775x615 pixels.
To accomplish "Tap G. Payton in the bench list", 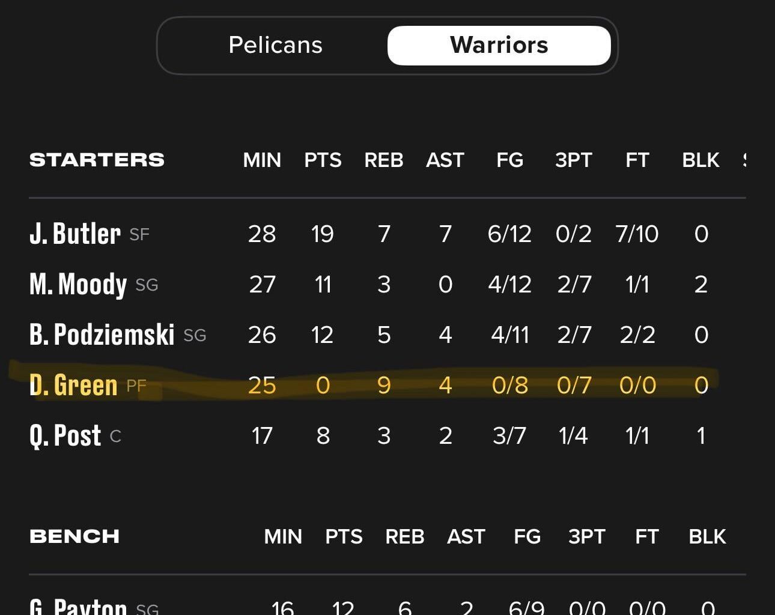I will click(x=78, y=605).
